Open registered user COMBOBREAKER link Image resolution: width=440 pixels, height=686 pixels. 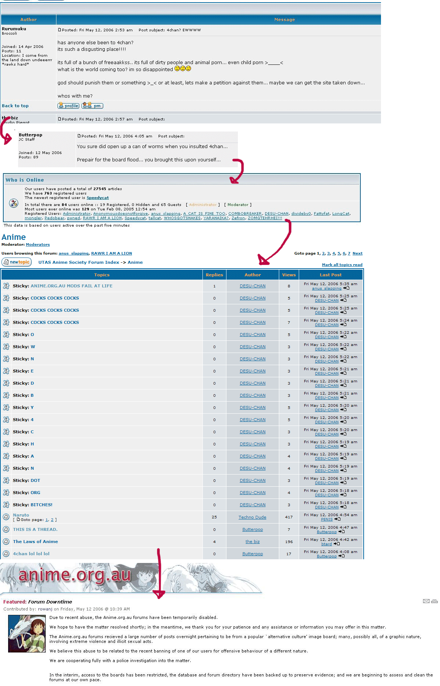(245, 214)
